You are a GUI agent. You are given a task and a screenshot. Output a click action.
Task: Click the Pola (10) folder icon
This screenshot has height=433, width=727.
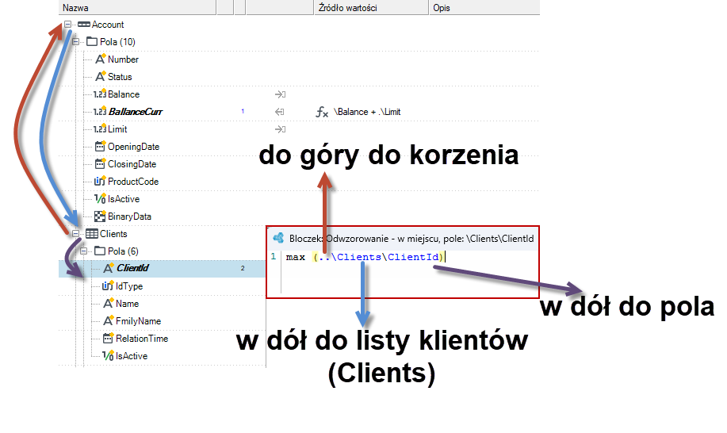tap(92, 42)
